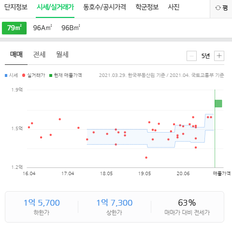Open the 학군정보 tab
Image resolution: width=232 pixels, height=225 pixels.
pos(147,7)
